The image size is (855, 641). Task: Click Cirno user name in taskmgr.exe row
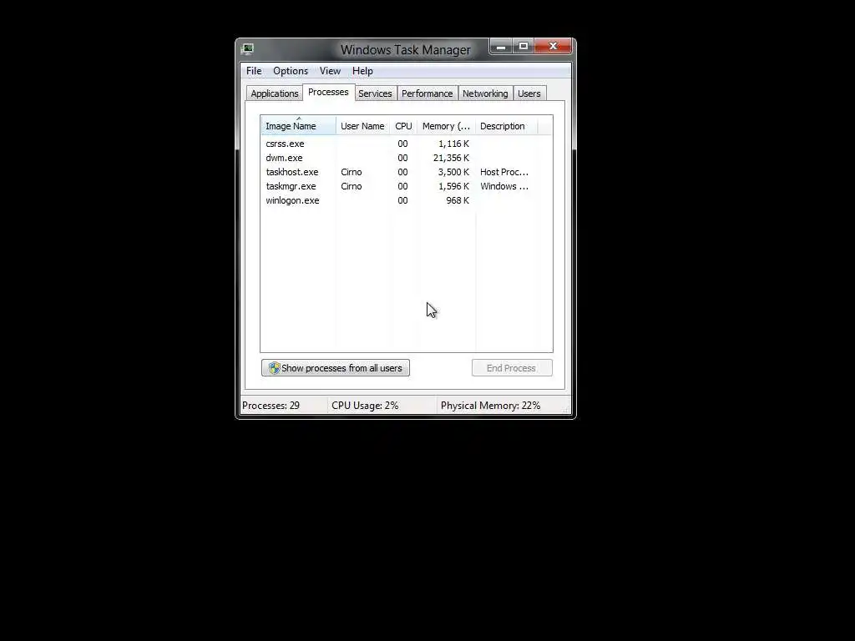352,186
